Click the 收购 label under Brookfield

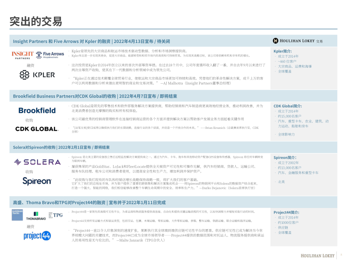pos(29,120)
